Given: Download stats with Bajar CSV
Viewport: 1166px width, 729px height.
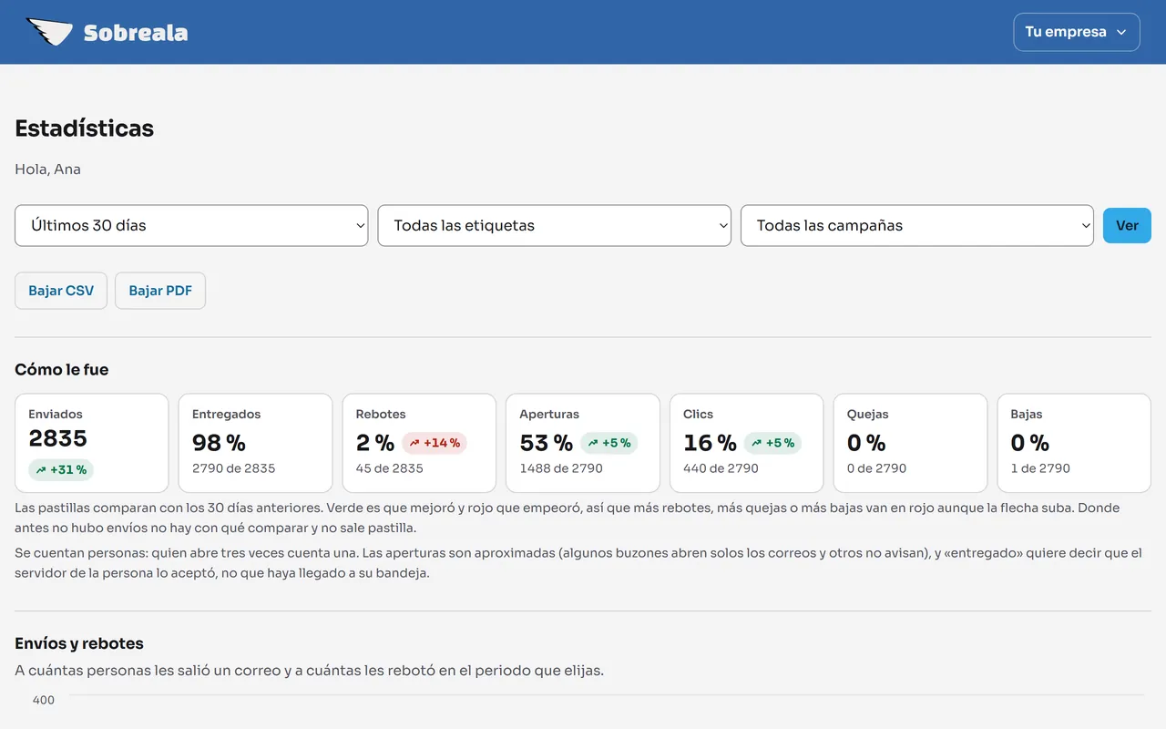Looking at the screenshot, I should (61, 291).
